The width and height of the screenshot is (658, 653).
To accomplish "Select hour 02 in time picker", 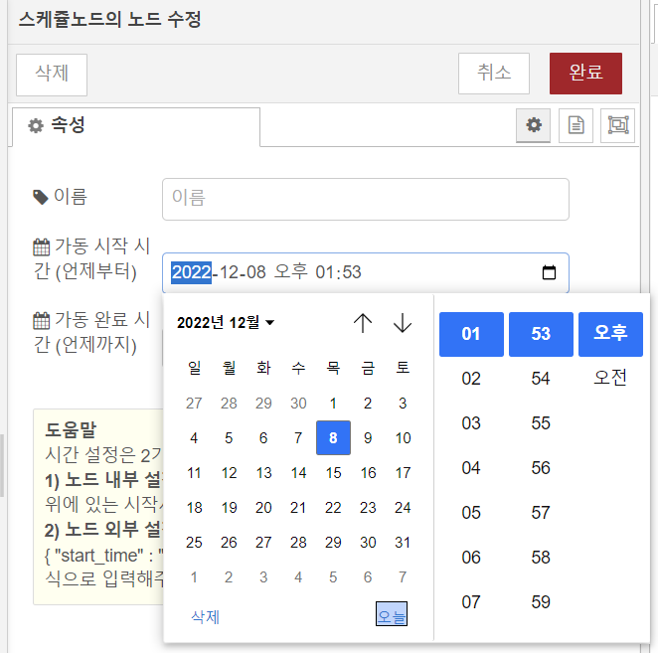I will click(471, 379).
